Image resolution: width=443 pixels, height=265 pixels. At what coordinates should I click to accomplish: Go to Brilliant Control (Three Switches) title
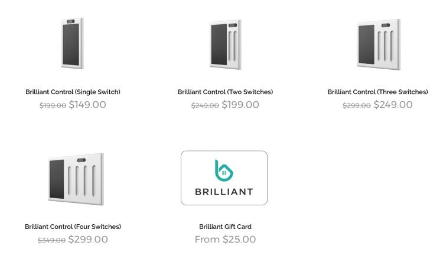pos(378,92)
